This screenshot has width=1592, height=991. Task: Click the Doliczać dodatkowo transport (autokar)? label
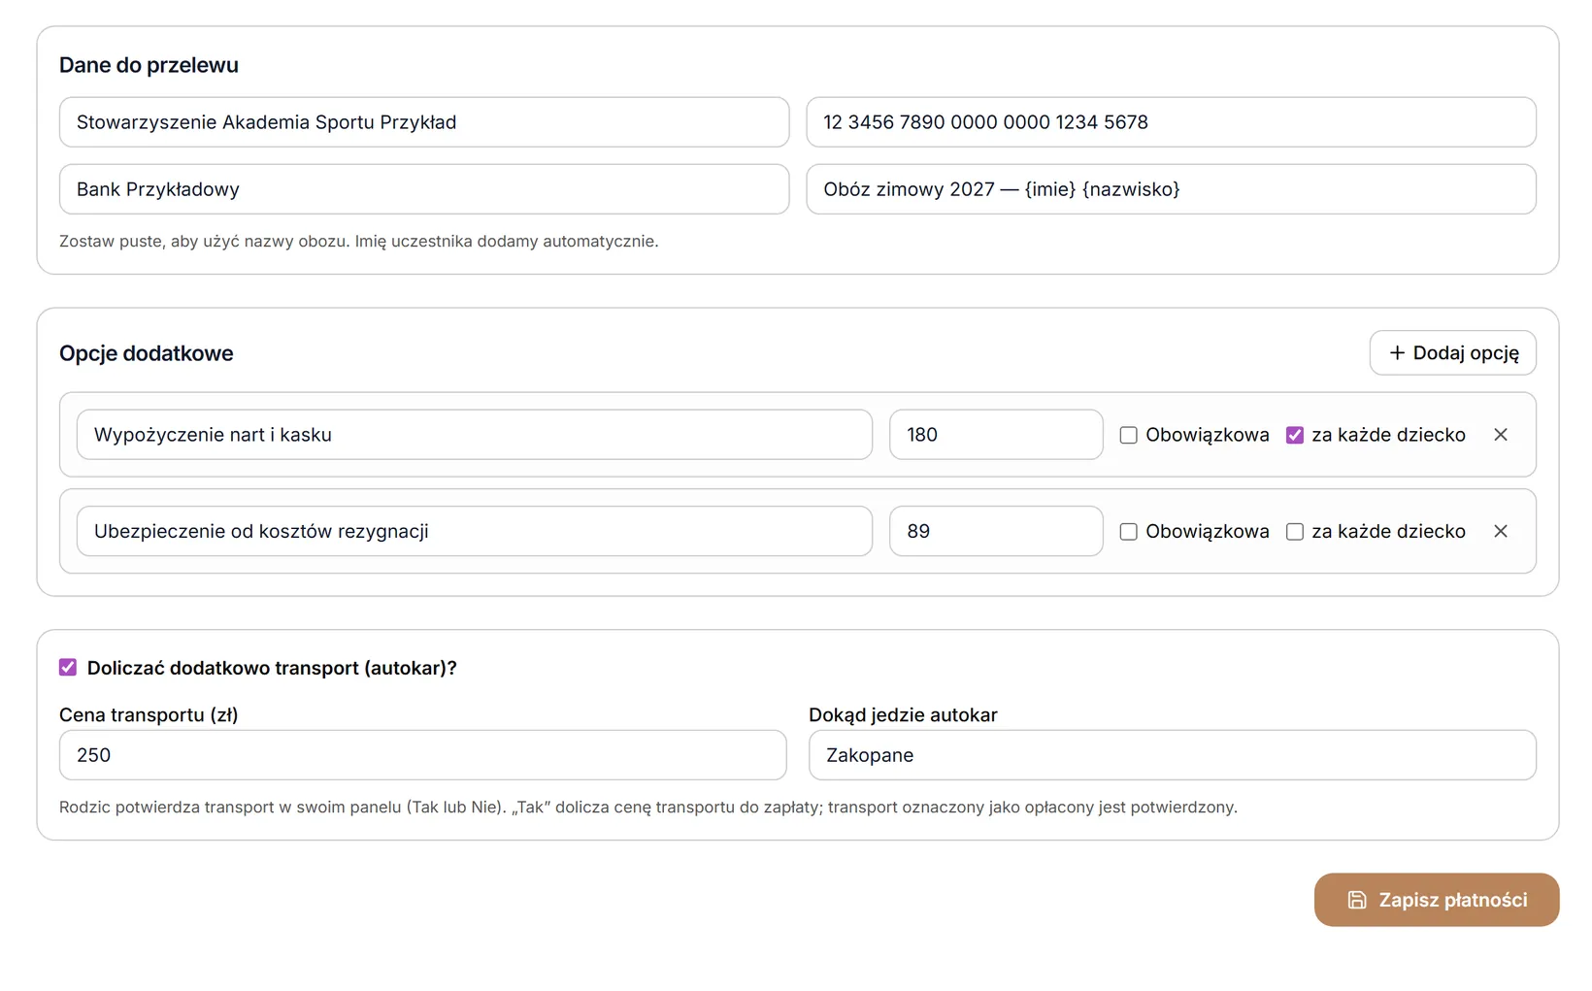pyautogui.click(x=272, y=668)
